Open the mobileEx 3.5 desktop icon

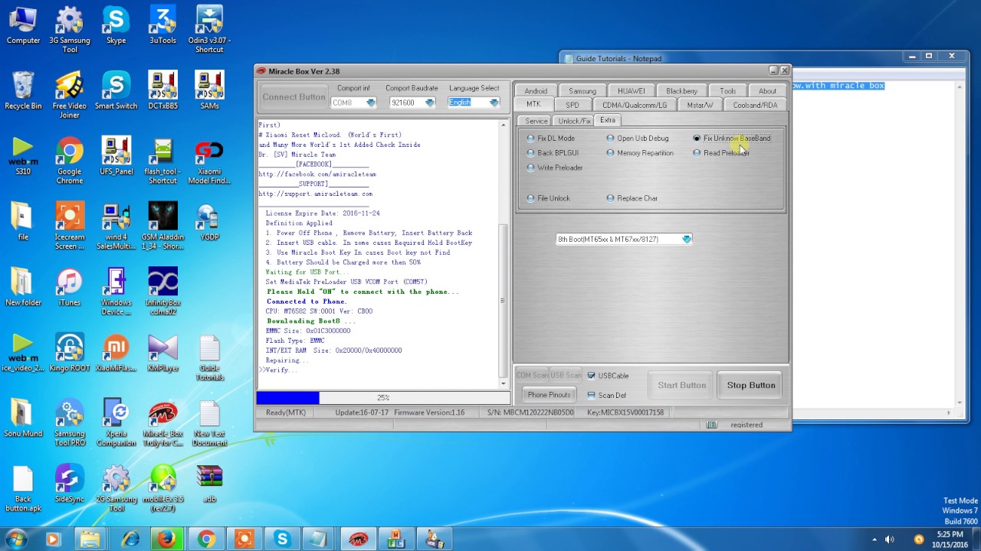[x=162, y=488]
